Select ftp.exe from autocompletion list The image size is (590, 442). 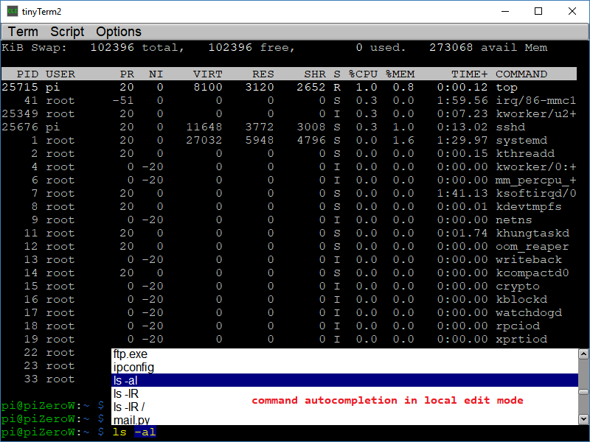click(x=344, y=354)
